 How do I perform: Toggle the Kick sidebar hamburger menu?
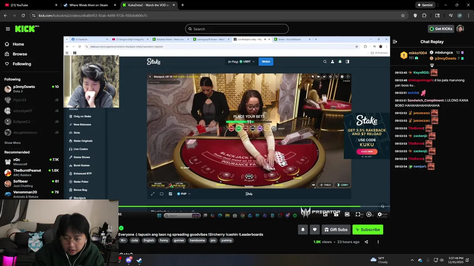8,29
